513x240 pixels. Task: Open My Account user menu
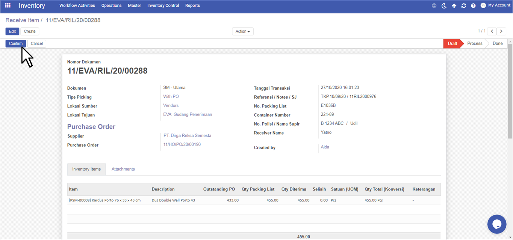point(495,6)
